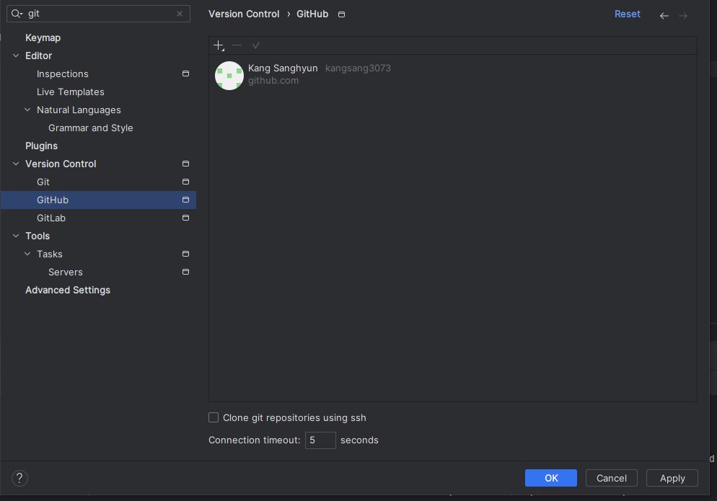Set default account with checkmark icon

click(255, 45)
